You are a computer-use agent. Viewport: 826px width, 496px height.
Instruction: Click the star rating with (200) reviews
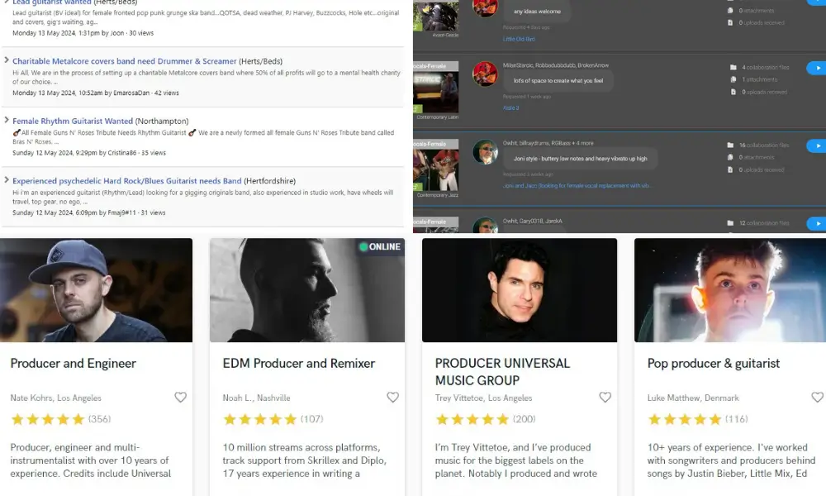tap(472, 420)
